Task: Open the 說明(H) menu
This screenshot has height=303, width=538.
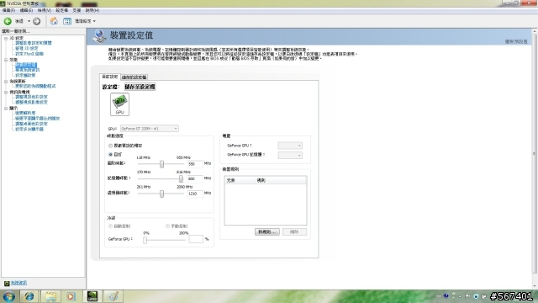Action: coord(92,11)
